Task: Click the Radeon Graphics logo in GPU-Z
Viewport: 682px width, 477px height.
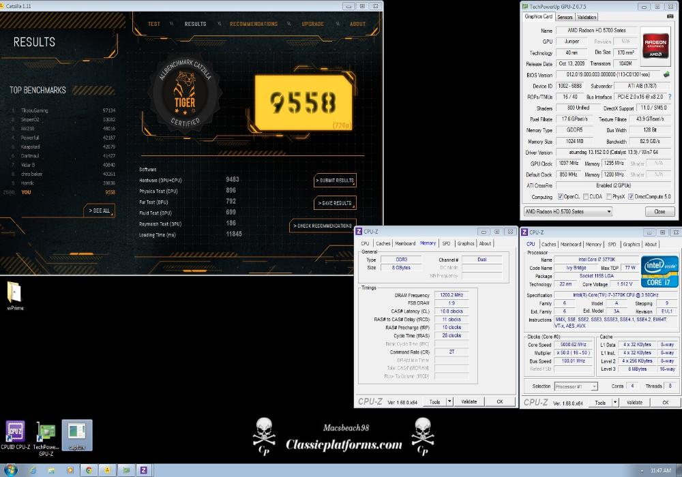Action: 655,45
